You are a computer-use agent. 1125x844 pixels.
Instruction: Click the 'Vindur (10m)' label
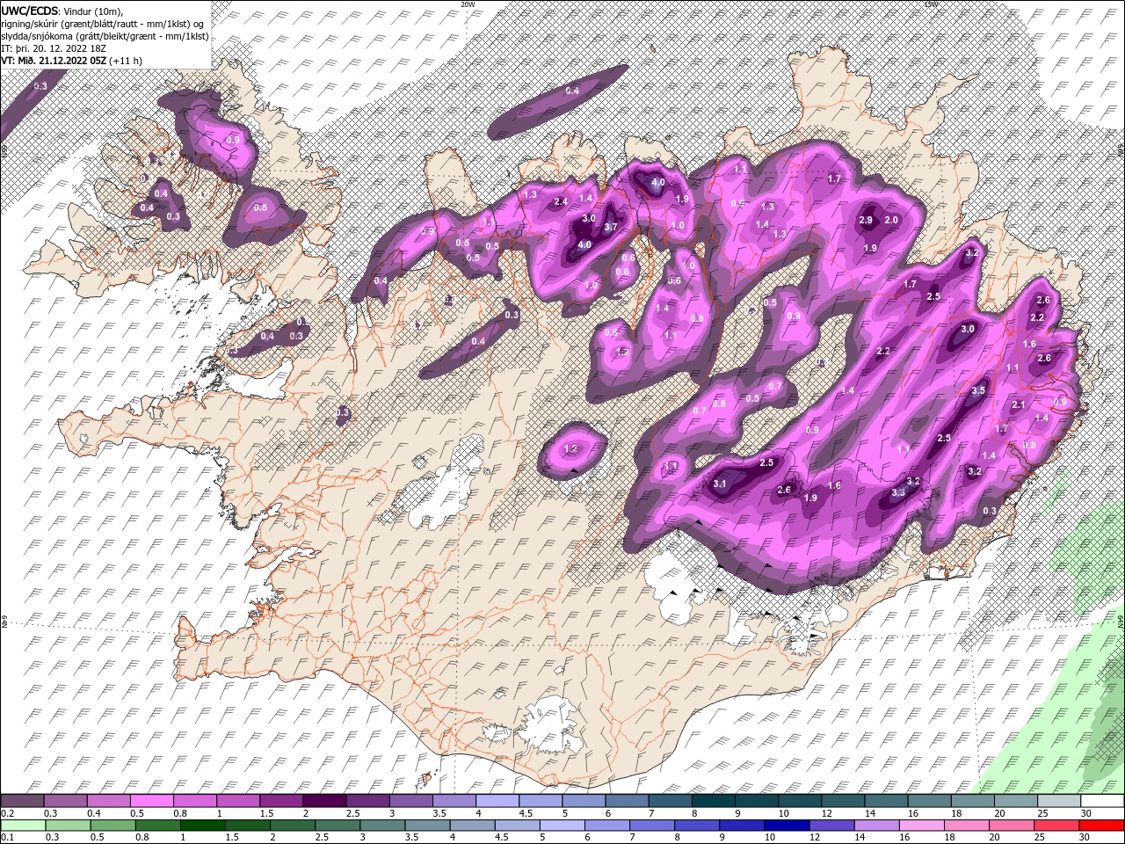92,11
